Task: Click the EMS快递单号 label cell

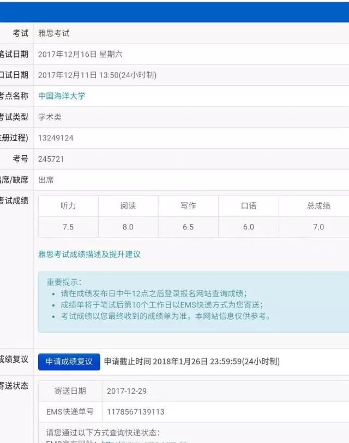Action: pos(70,412)
